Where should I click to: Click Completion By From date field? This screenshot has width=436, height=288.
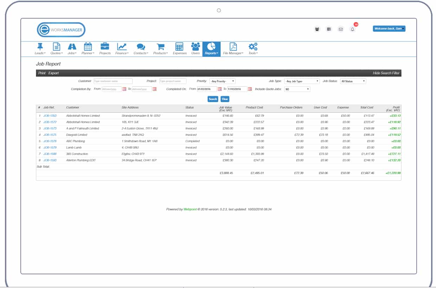point(111,89)
